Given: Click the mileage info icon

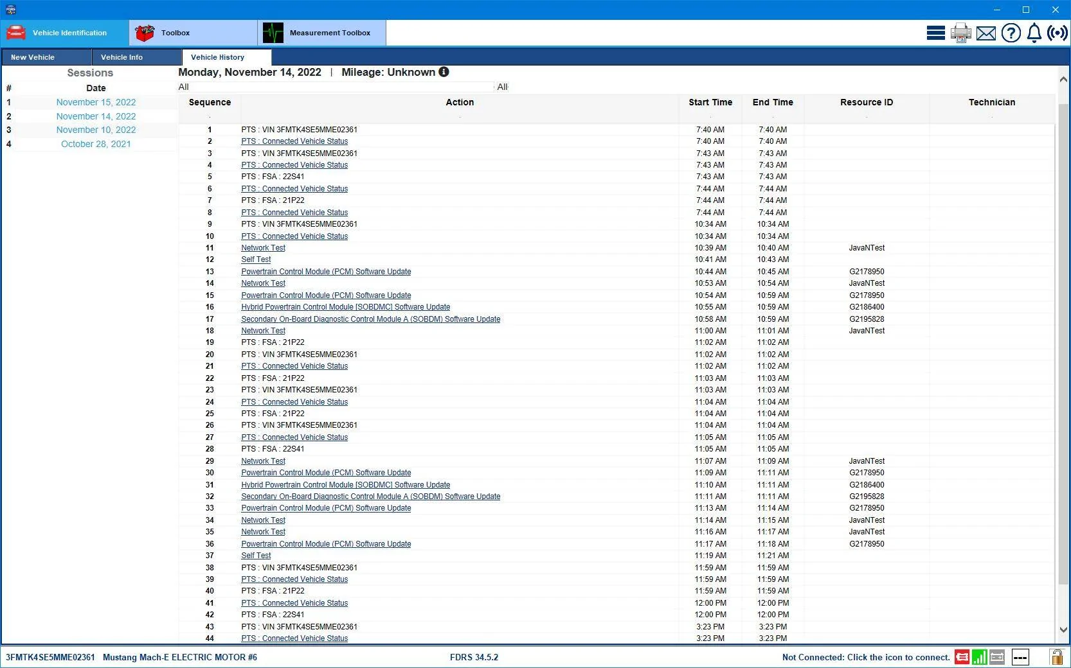Looking at the screenshot, I should click(x=444, y=72).
